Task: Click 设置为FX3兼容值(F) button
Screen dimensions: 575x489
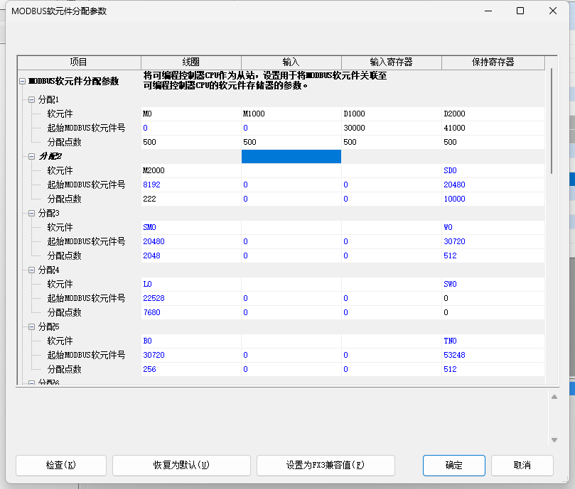Action: (325, 466)
